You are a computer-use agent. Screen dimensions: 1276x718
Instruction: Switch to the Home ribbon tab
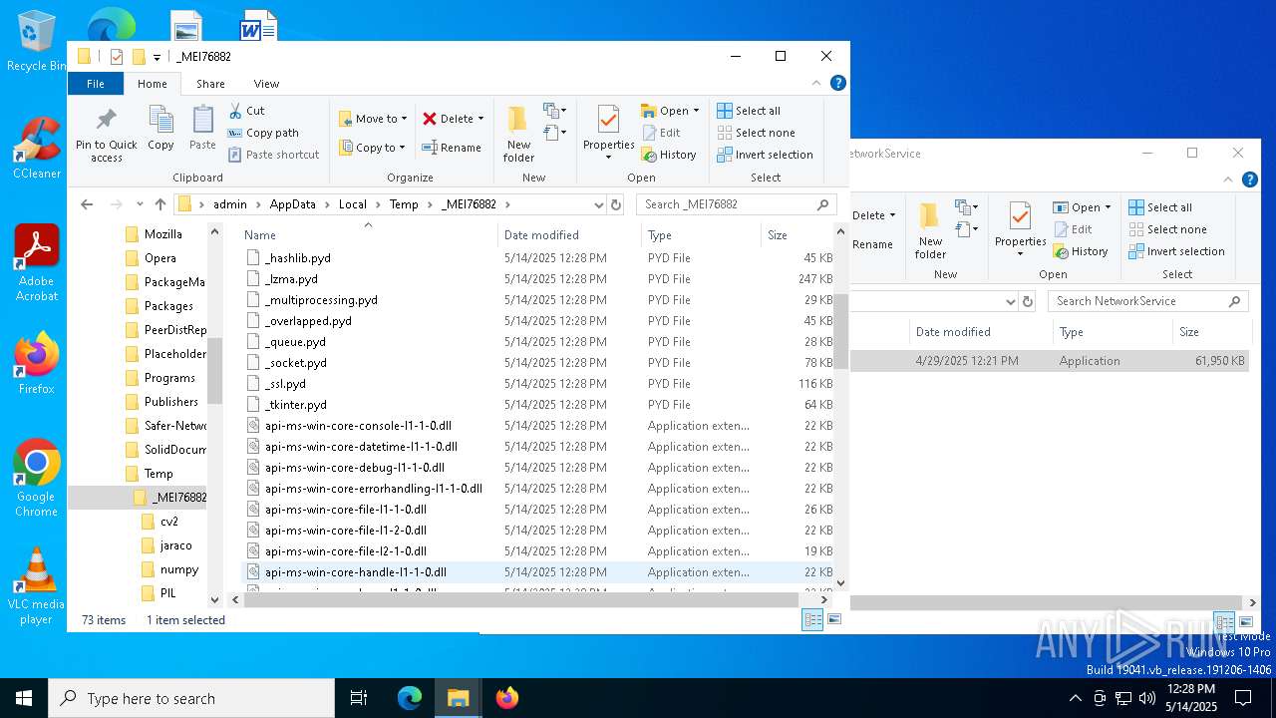[x=153, y=84]
